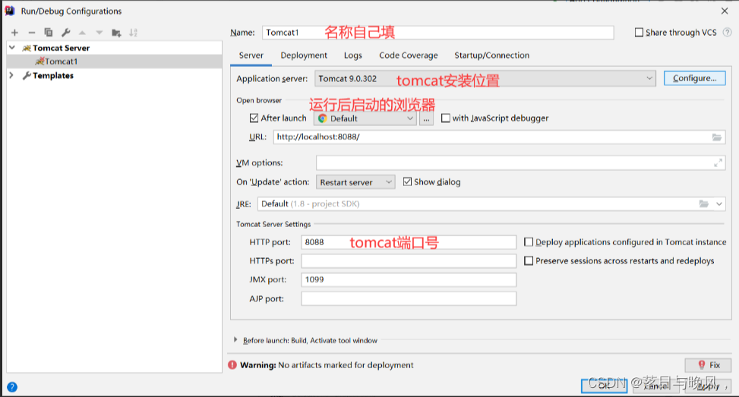Toggle Share through VCS checkbox
Image resolution: width=739 pixels, height=397 pixels.
639,33
